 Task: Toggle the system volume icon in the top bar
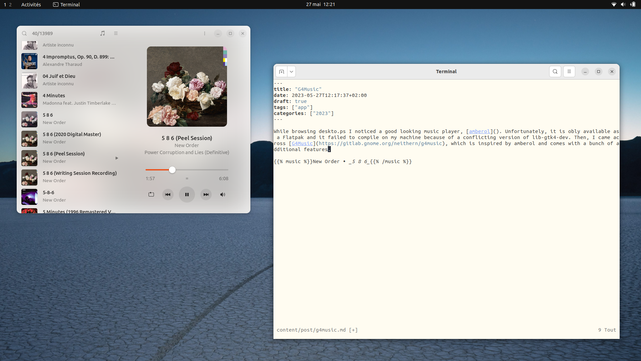click(623, 5)
